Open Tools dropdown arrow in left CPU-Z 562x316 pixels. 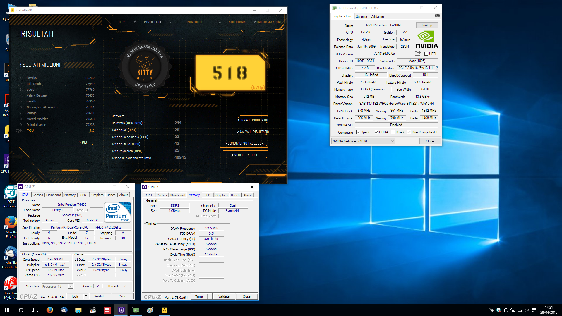coord(85,296)
